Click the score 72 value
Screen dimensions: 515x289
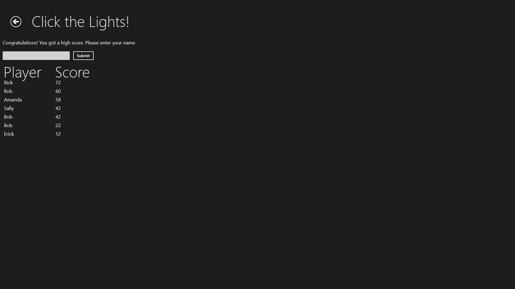click(x=58, y=83)
